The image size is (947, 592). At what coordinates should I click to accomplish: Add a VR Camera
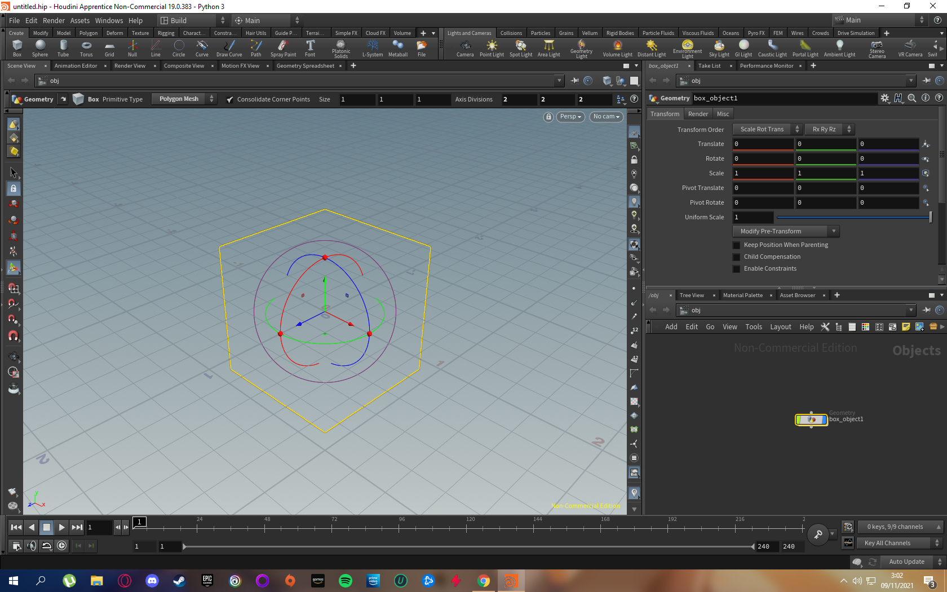coord(910,48)
